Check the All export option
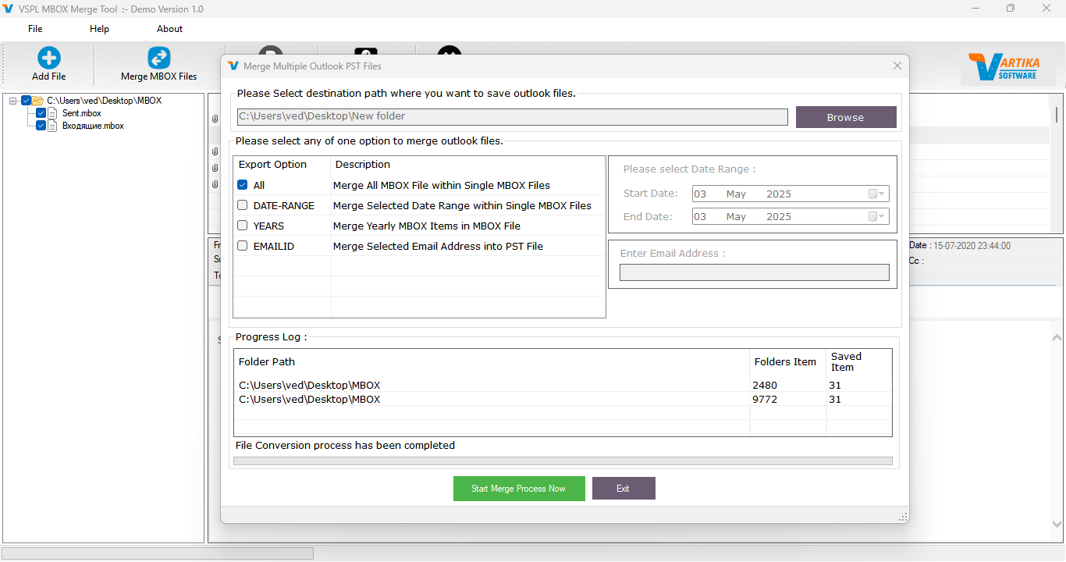Viewport: 1066px width, 562px height. pyautogui.click(x=243, y=185)
